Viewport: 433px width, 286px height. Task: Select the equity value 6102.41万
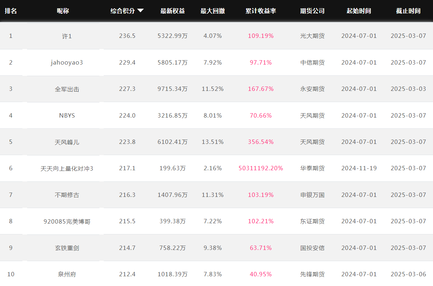pyautogui.click(x=173, y=142)
